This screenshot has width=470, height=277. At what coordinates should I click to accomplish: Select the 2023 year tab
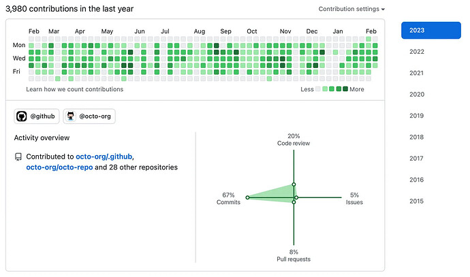coord(431,30)
